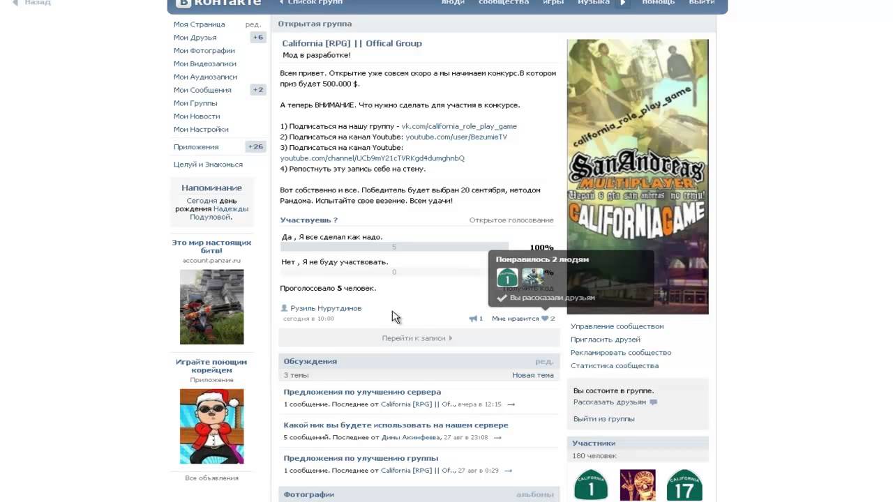Click Перейти к записи button
This screenshot has width=893, height=502.
419,338
